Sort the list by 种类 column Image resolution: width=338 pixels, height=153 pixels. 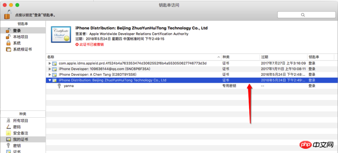click(x=240, y=57)
